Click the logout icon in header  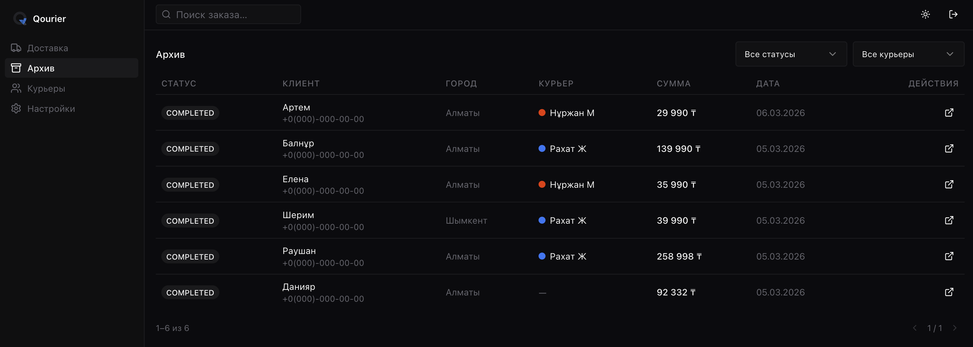click(x=953, y=14)
